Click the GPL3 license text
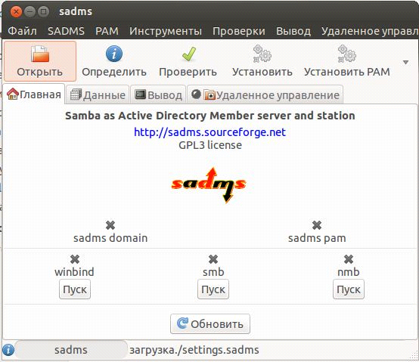 pyautogui.click(x=210, y=145)
